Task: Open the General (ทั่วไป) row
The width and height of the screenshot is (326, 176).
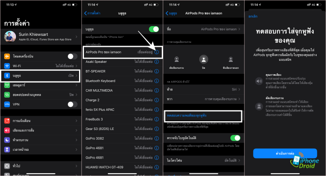Action: 41,166
